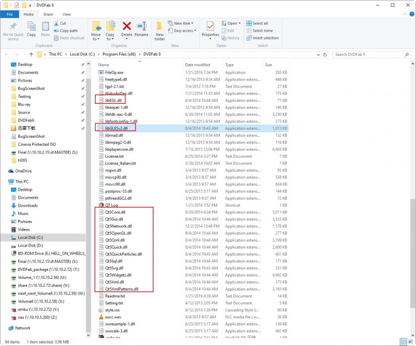Click the Pin to Quick access icon
This screenshot has height=346, width=416.
click(x=13, y=27)
